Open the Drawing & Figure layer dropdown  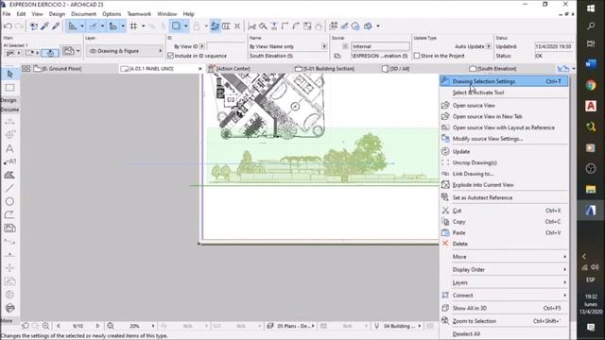pos(125,51)
